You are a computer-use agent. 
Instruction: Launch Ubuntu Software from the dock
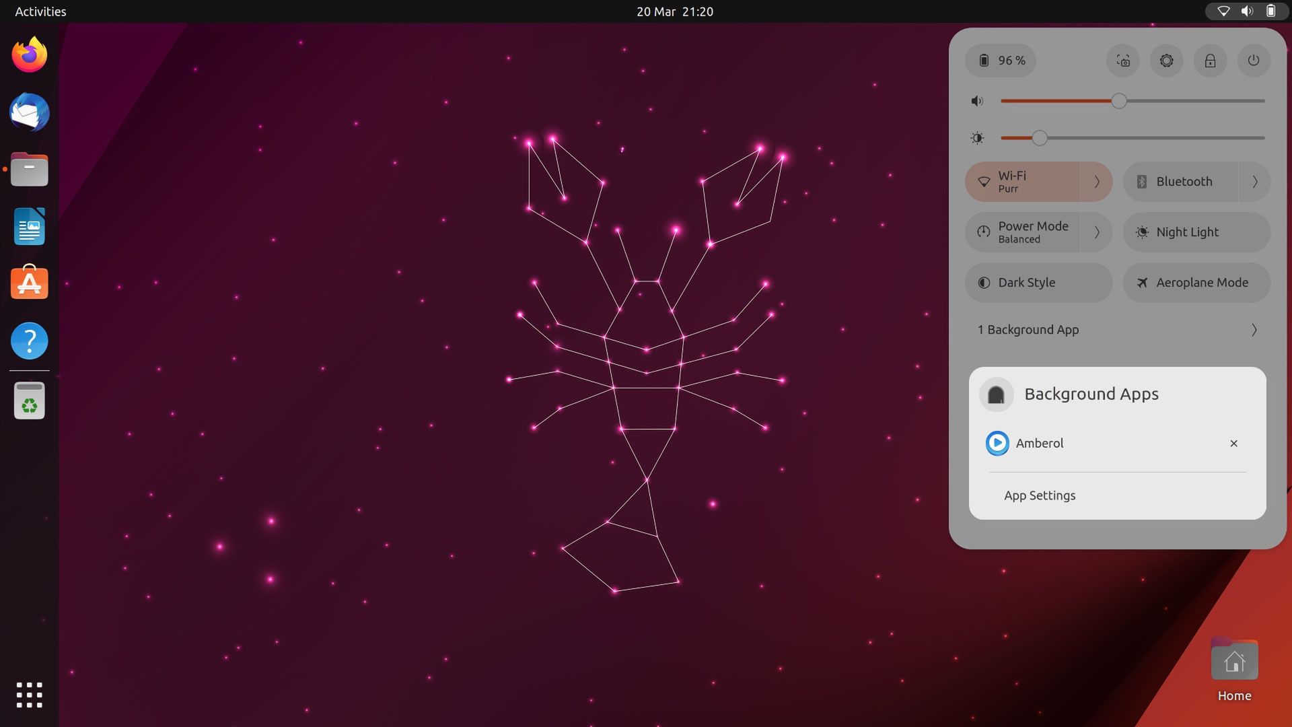[29, 283]
